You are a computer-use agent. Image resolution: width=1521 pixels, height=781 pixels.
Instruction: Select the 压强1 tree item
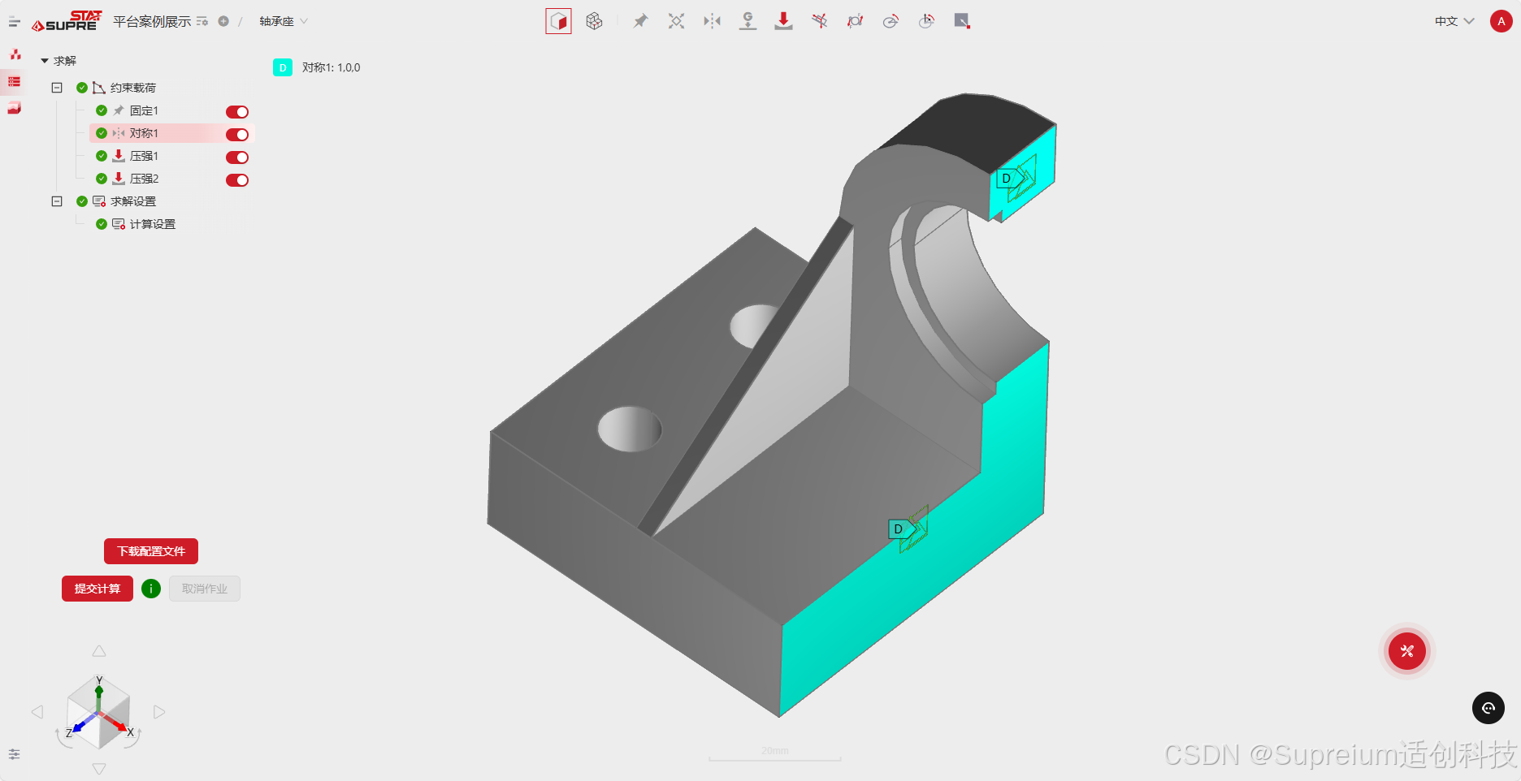pos(144,156)
